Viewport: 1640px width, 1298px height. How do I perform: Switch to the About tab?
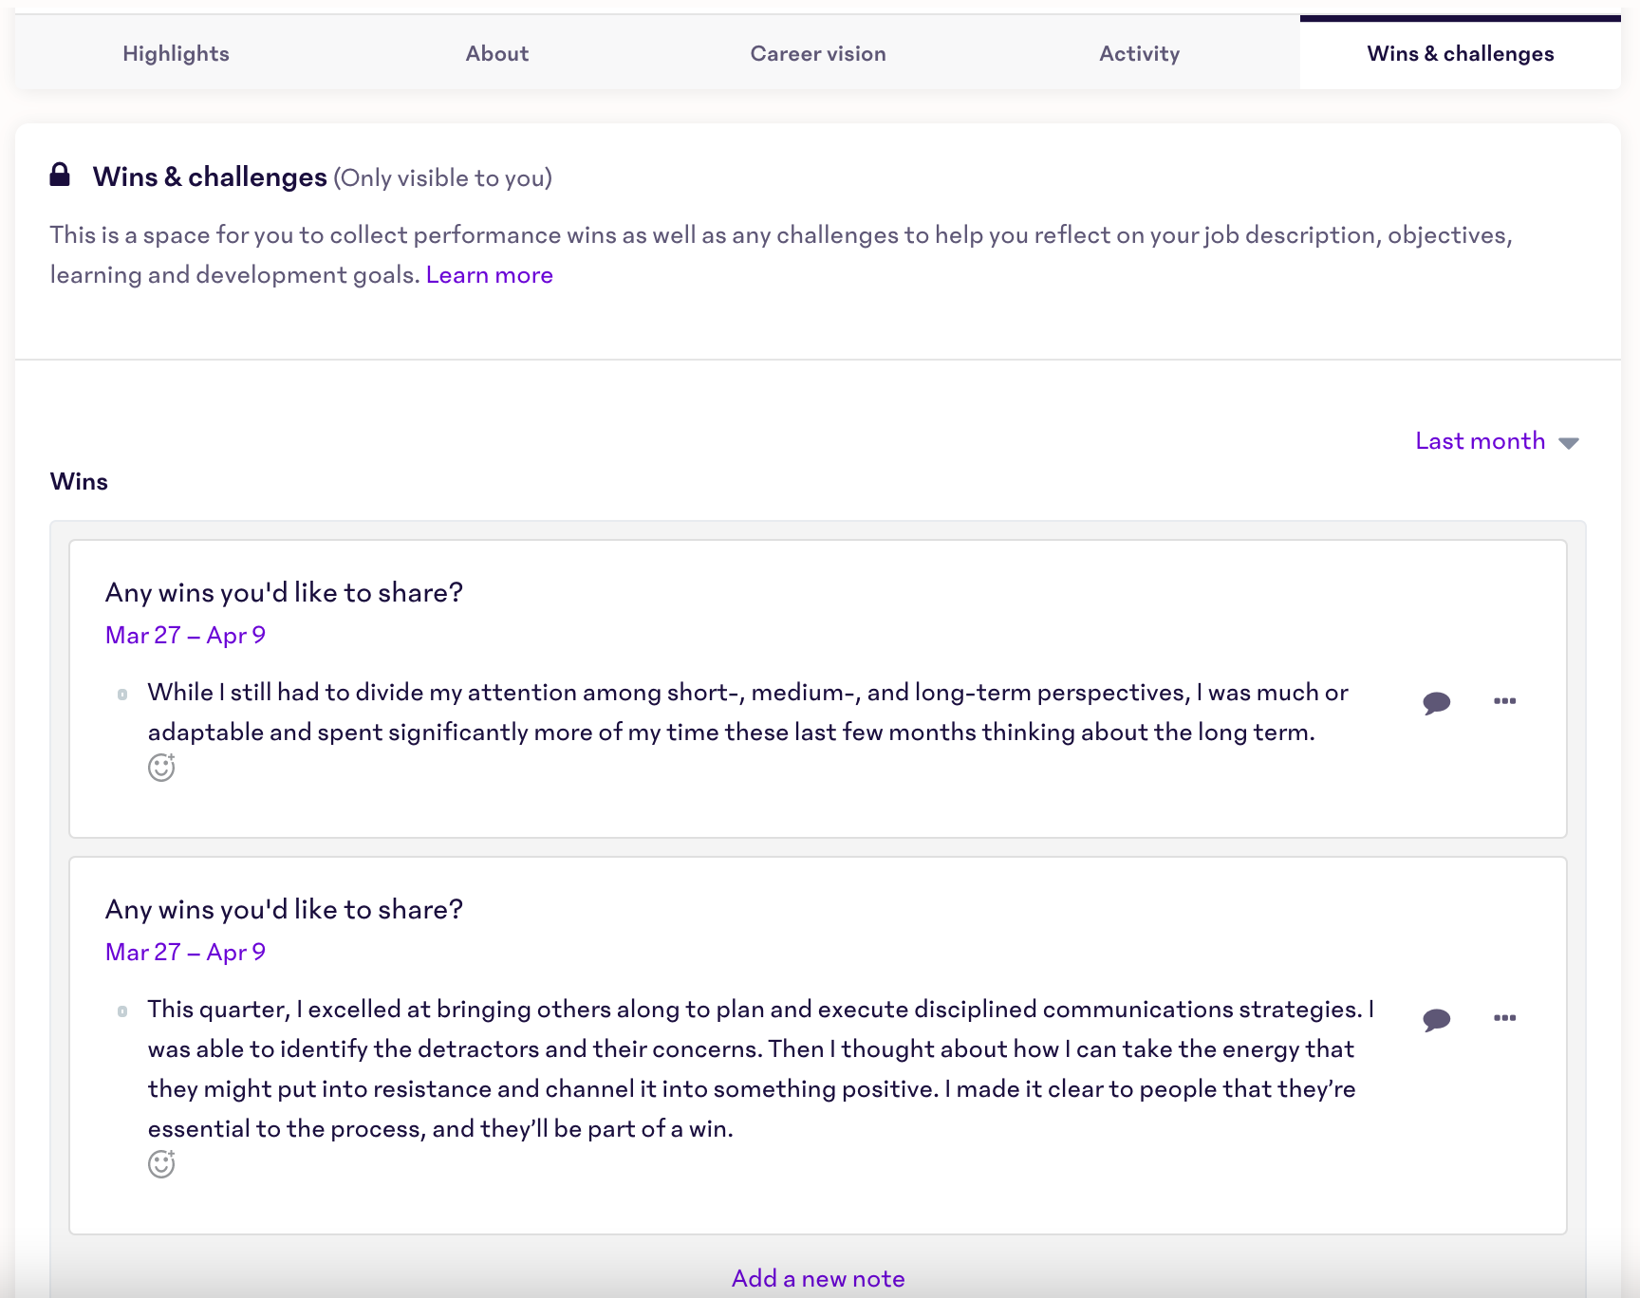pos(497,54)
